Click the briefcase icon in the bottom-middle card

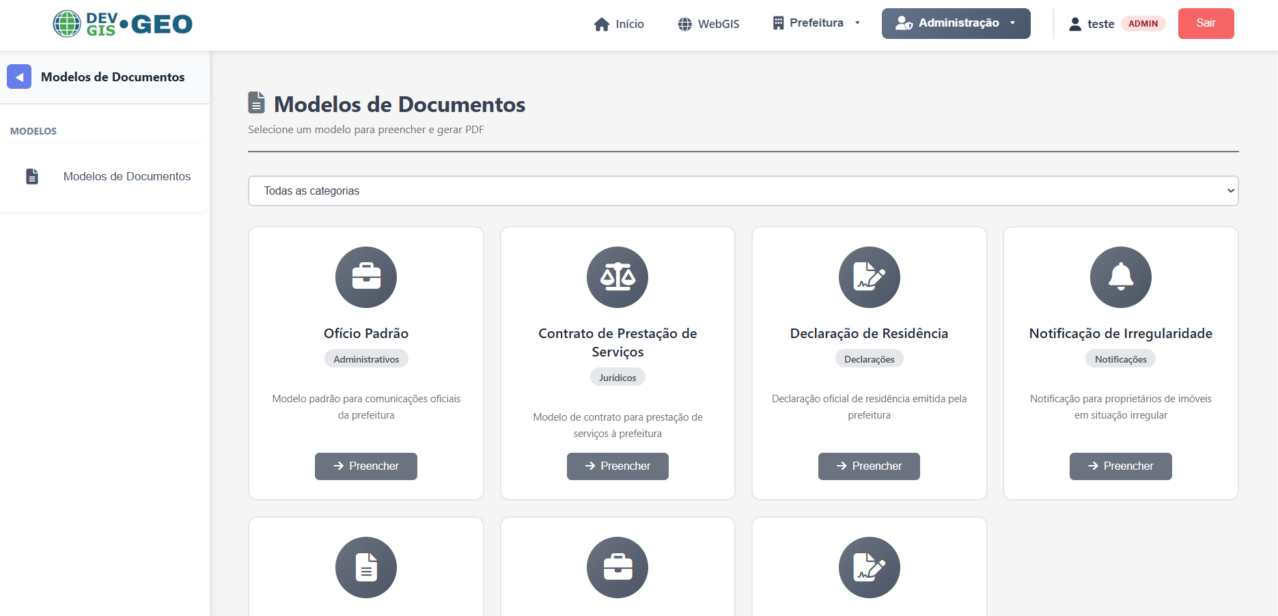617,568
